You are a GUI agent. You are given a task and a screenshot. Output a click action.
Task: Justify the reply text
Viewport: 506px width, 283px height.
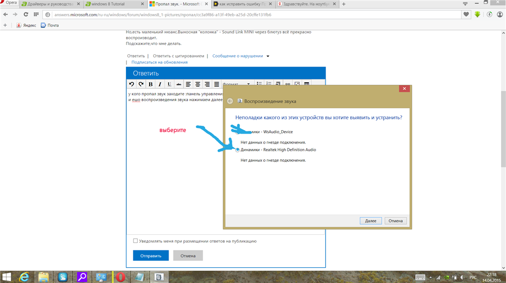[216, 84]
